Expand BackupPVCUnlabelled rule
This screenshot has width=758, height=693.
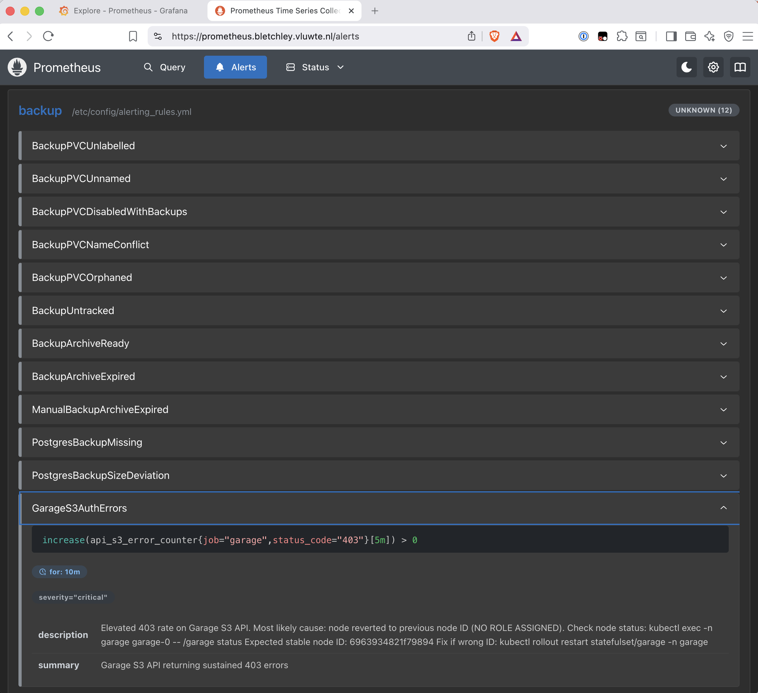pyautogui.click(x=379, y=146)
